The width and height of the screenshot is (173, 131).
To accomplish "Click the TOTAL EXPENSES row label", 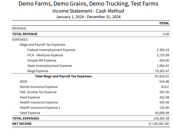I will pyautogui.click(x=26, y=118).
